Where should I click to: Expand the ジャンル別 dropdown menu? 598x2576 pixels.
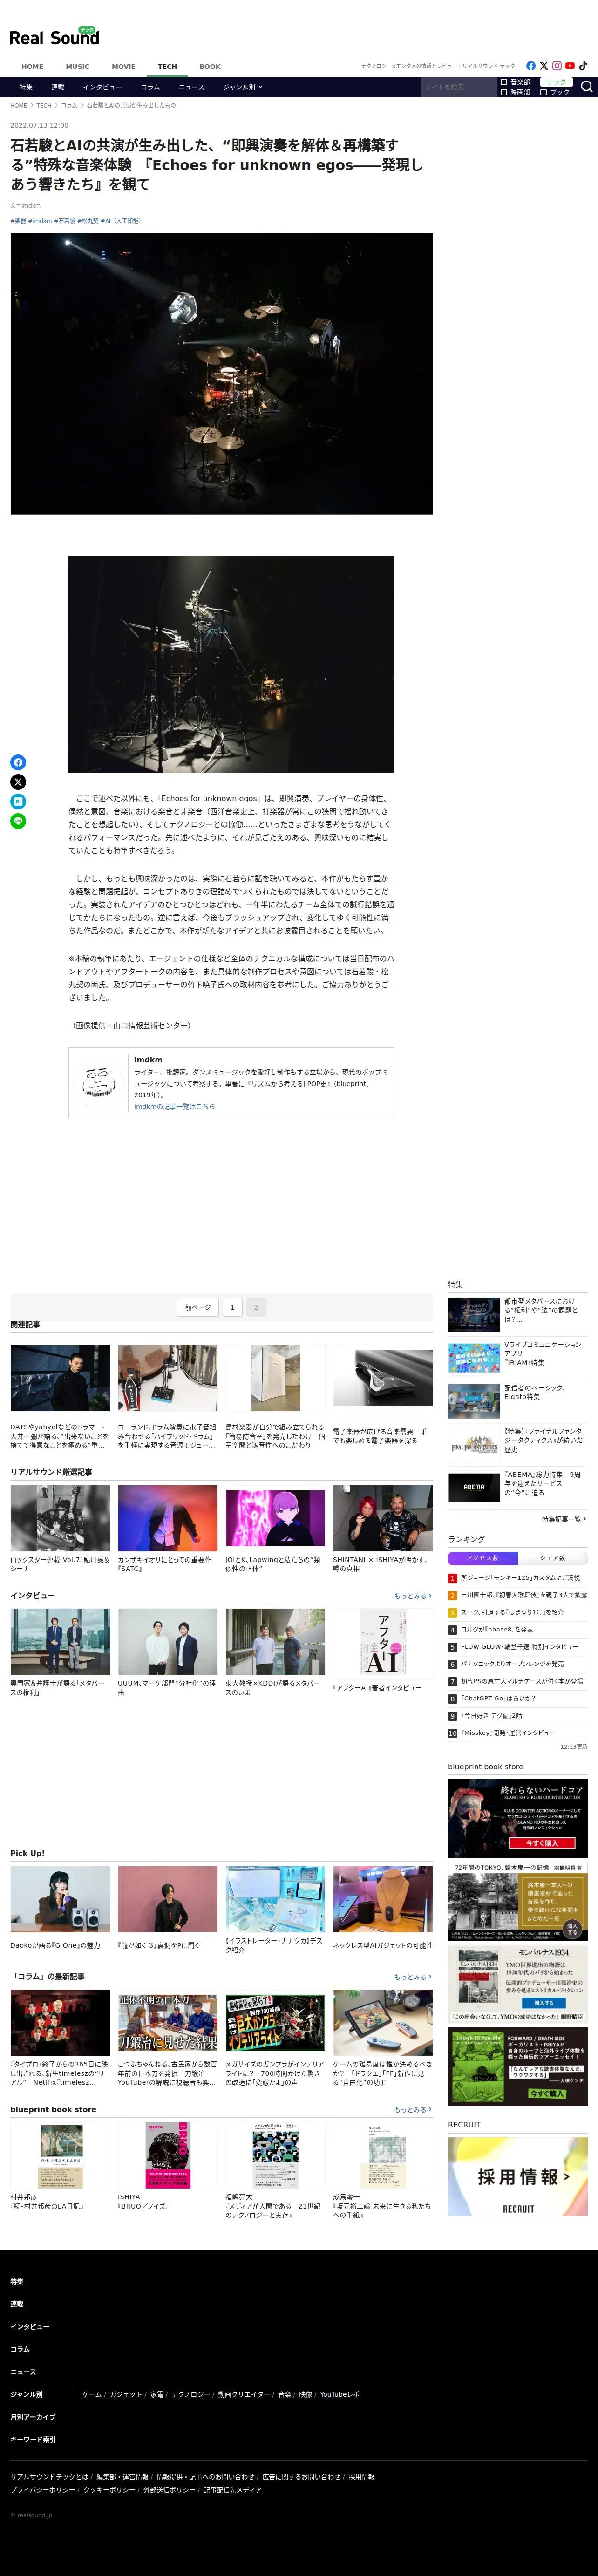[243, 87]
